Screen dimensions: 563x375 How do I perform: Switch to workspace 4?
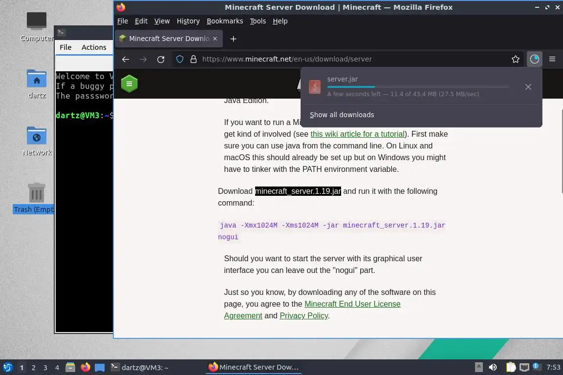(x=57, y=368)
